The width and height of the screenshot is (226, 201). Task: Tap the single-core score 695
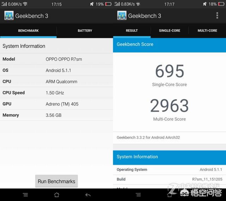coord(169,71)
